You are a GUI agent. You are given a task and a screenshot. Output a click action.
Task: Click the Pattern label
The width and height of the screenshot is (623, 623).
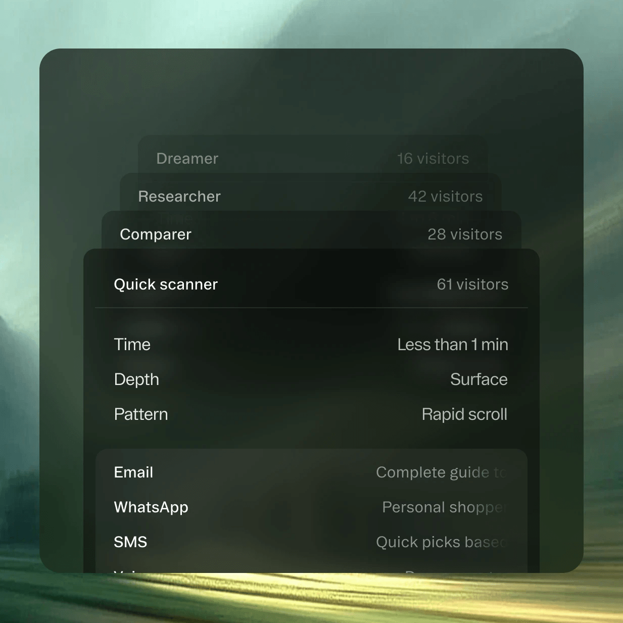click(141, 414)
